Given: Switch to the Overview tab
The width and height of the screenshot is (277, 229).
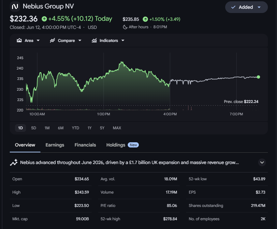Looking at the screenshot, I should point(25,145).
